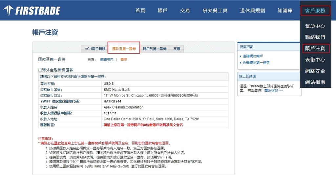Open the 交易 menu

tap(185, 11)
